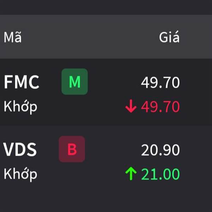Select the FMC order price 49.70
Viewport: 212px width, 212px height.
pos(160,82)
